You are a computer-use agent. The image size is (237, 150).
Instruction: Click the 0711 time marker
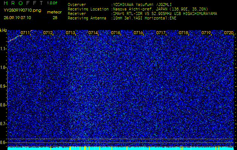25,33
